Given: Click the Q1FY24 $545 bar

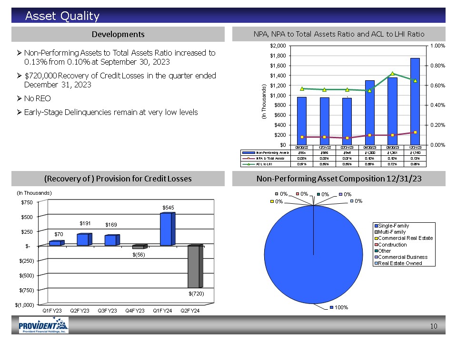Looking at the screenshot, I should pyautogui.click(x=167, y=229).
